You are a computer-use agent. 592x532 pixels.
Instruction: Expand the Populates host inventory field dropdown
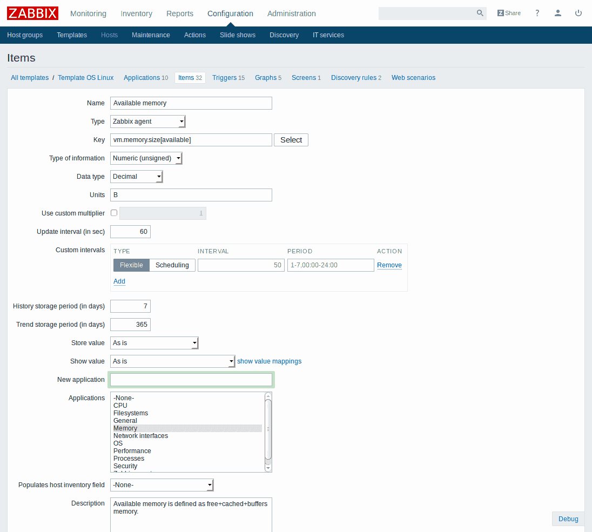(162, 485)
